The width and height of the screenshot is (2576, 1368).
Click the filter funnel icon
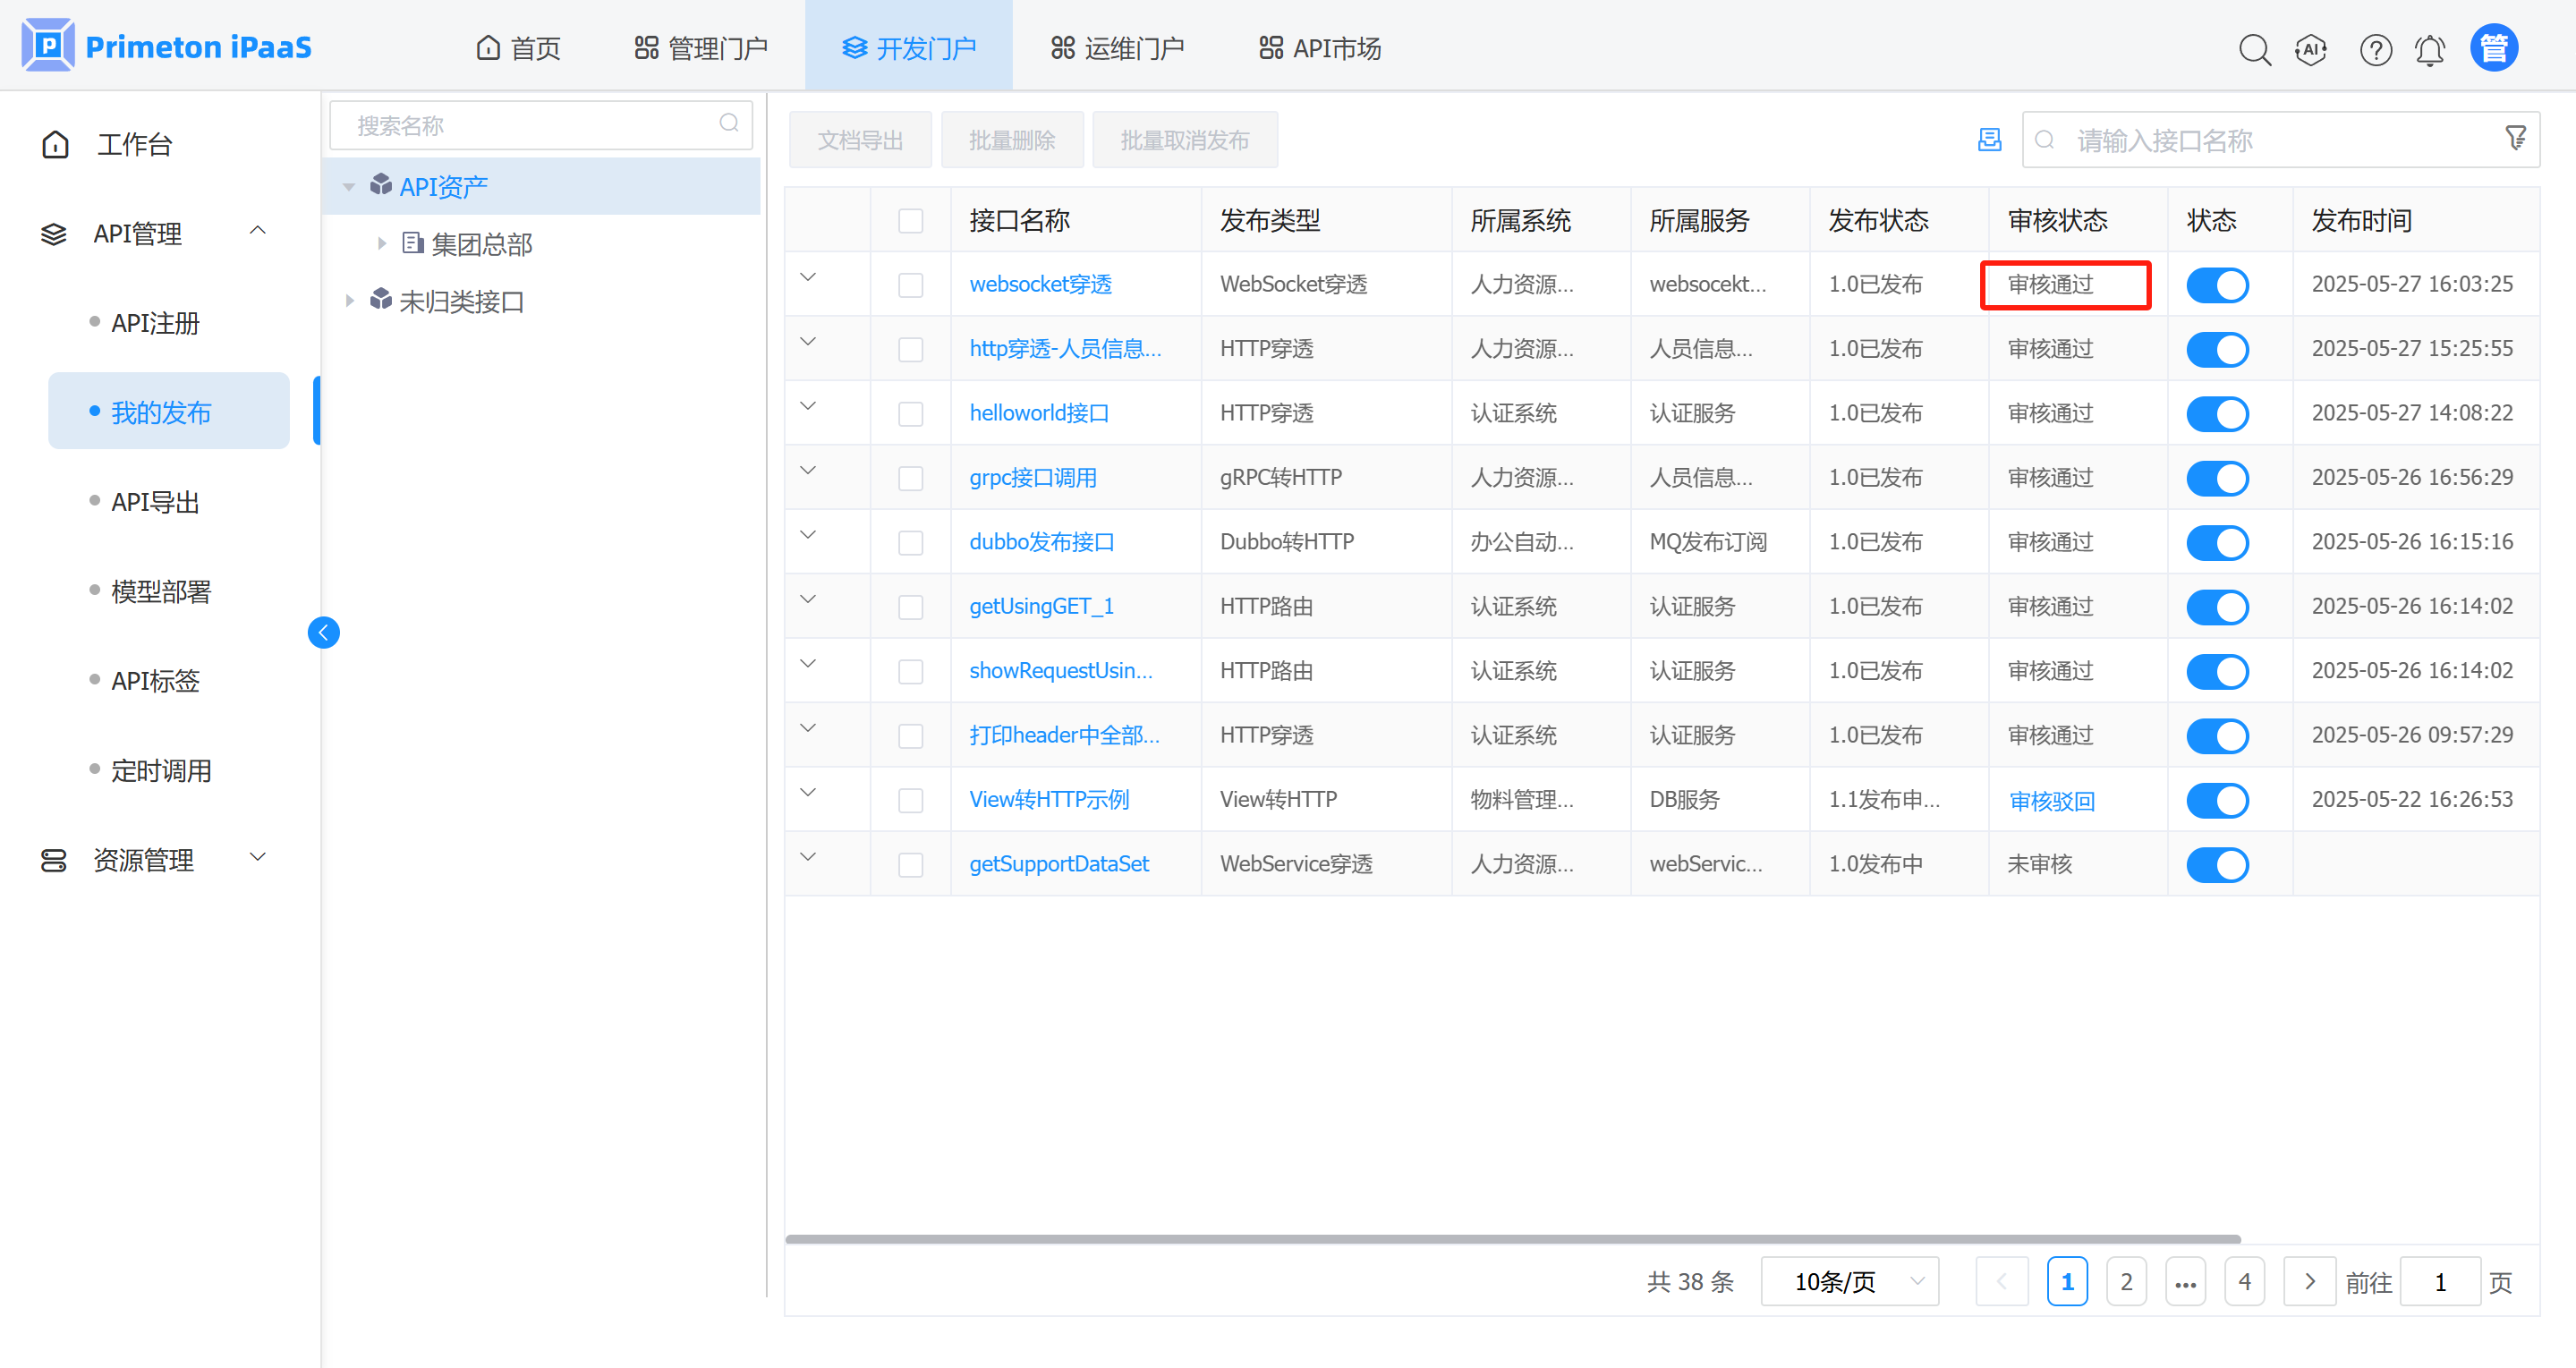[x=2516, y=138]
